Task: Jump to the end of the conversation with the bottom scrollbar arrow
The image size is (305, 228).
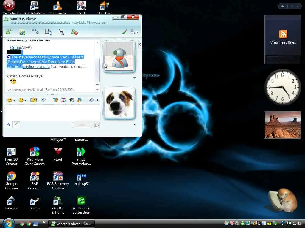Action: 97,90
